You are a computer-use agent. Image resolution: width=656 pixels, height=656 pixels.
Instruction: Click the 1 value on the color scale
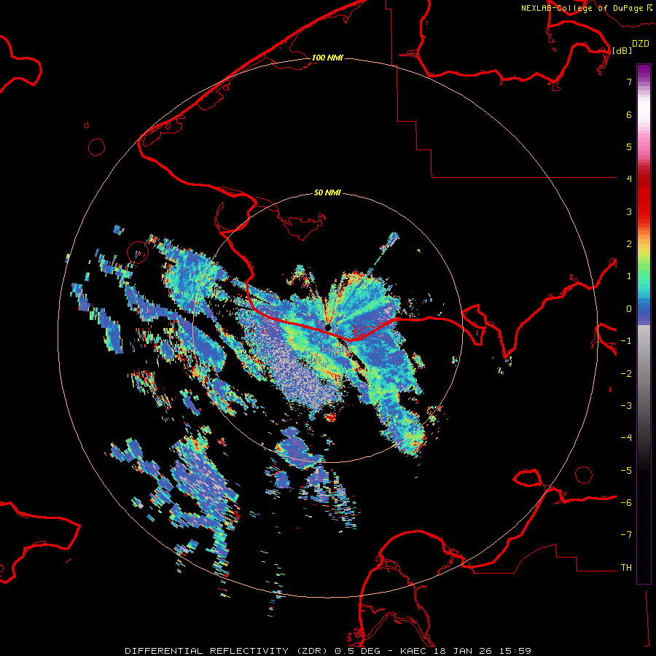point(629,276)
